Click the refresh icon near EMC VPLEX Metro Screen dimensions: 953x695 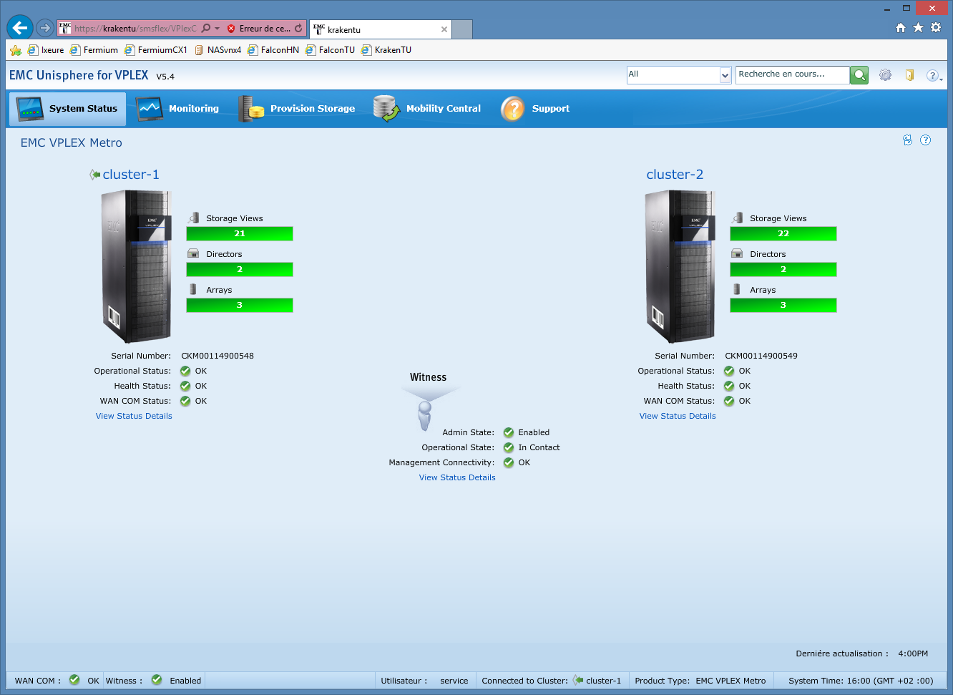click(x=907, y=140)
